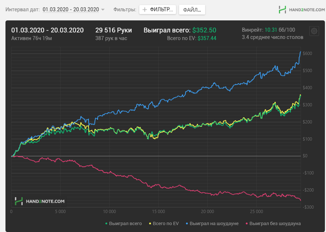Viewport: 326px width, 232px height.
Task: Click the 25 000 x-axis label
Action: (257, 212)
